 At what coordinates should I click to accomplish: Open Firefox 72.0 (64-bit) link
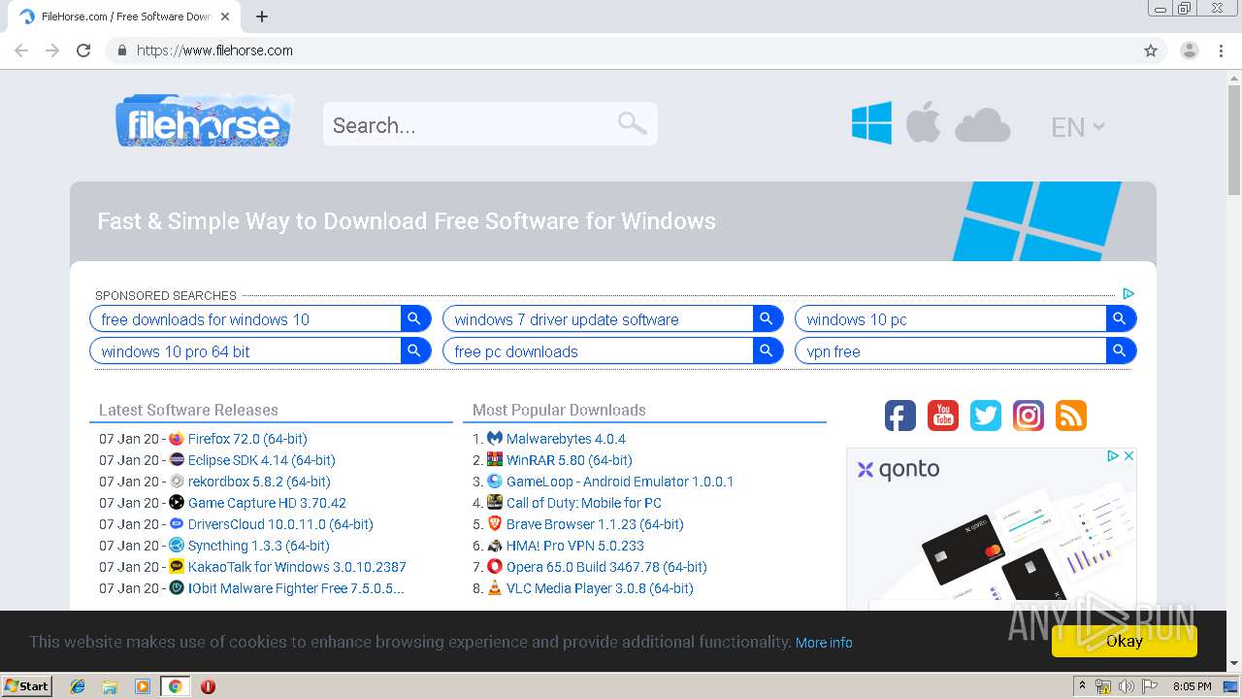click(247, 439)
